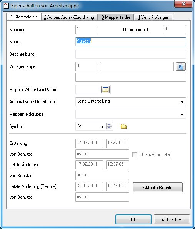This screenshot has height=229, width=195.
Task: Decrease Symbol number with down arrow
Action: 109,128
